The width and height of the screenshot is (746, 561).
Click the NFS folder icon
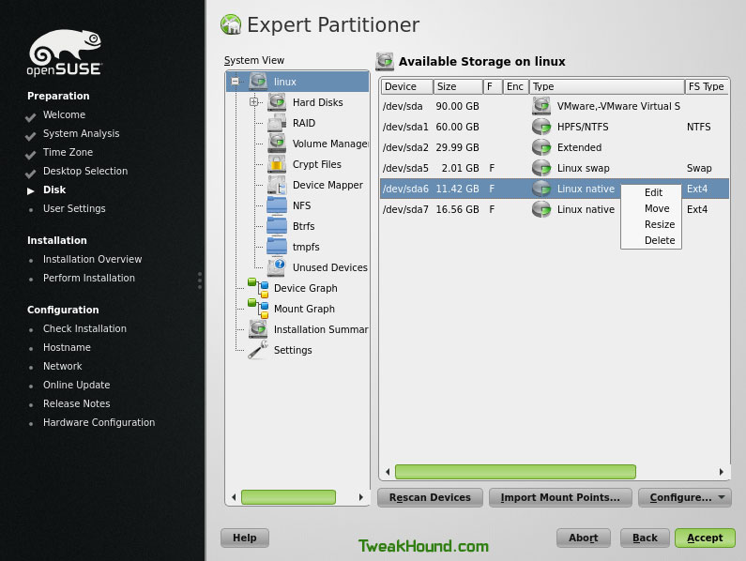[x=277, y=205]
